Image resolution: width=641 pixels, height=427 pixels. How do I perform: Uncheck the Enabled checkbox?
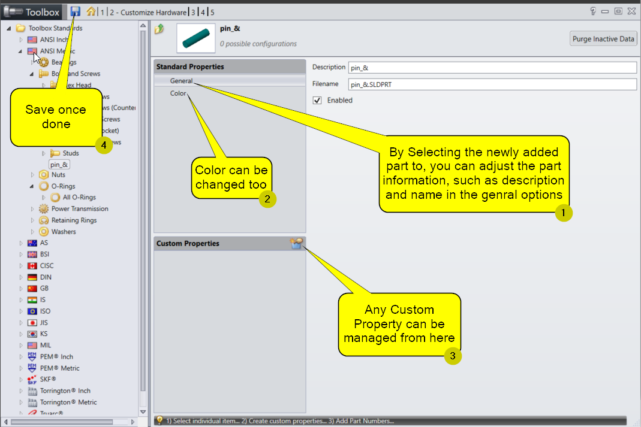pos(318,101)
